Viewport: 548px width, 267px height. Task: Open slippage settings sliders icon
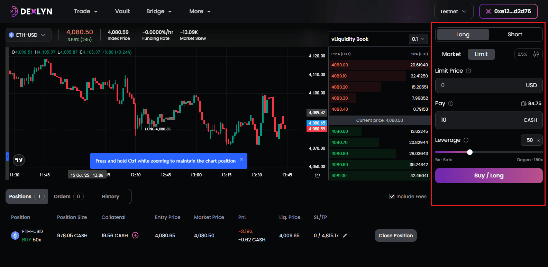[x=536, y=54]
